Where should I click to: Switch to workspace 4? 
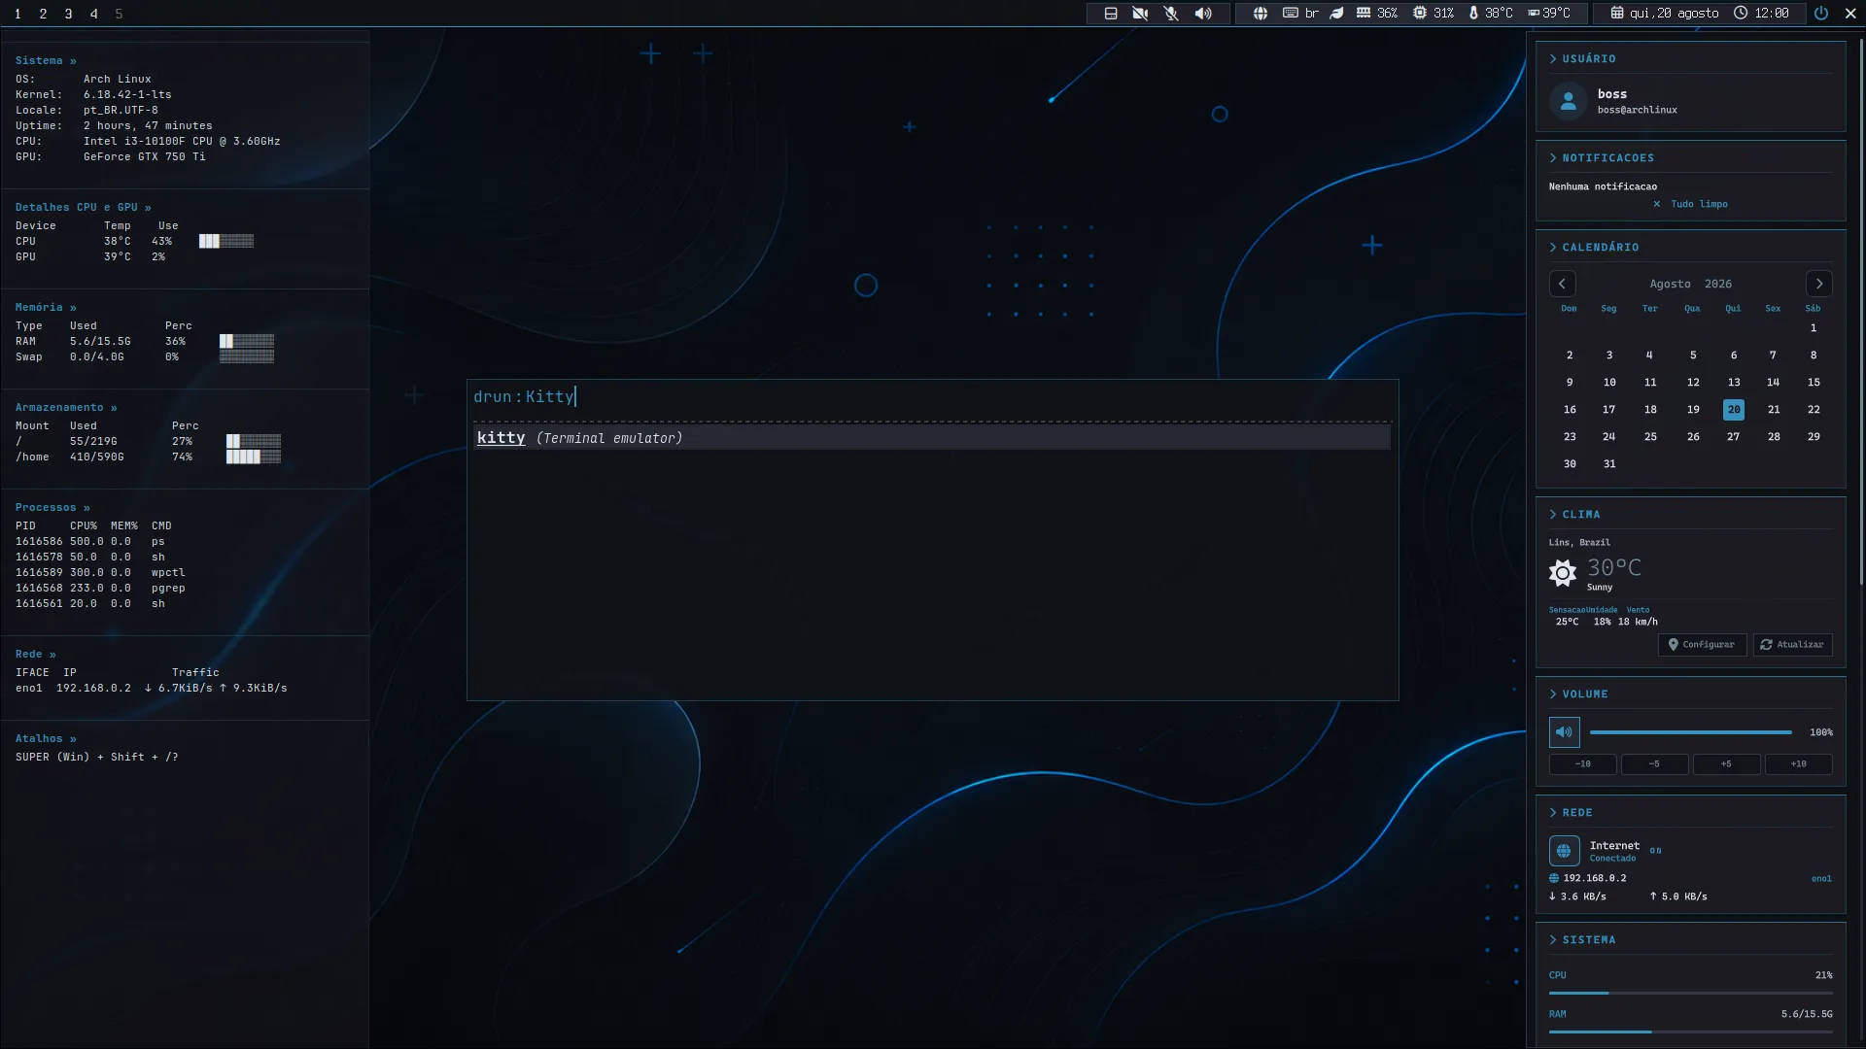(93, 14)
